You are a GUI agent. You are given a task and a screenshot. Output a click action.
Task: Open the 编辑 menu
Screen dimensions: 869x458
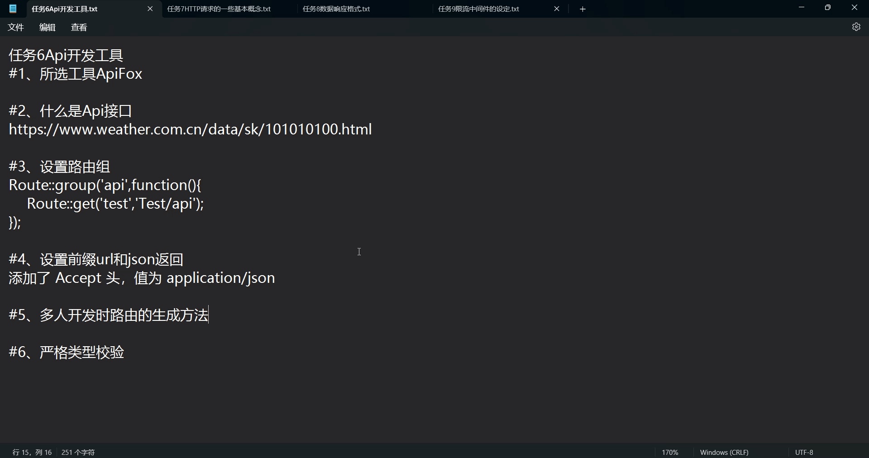point(47,27)
